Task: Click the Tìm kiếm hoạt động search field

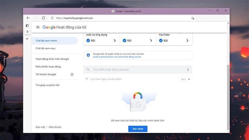Action: 138,69
